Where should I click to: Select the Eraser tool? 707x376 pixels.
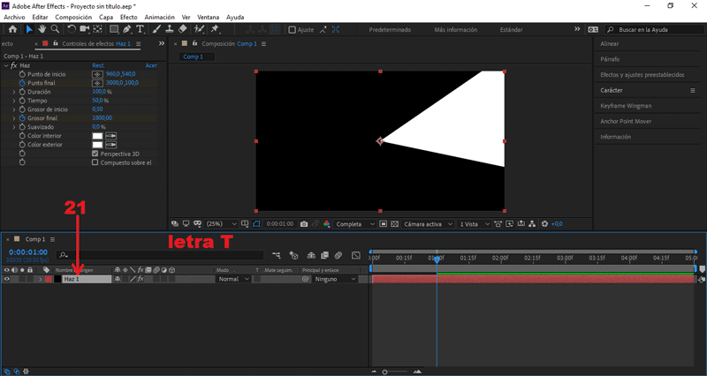(182, 29)
